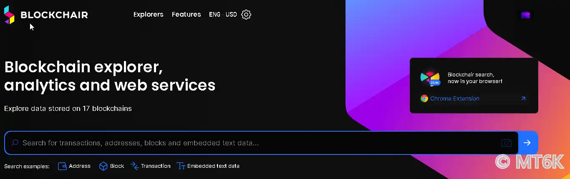Select the Block cube icon example
Screen dimensions: 570x179
pos(103,166)
